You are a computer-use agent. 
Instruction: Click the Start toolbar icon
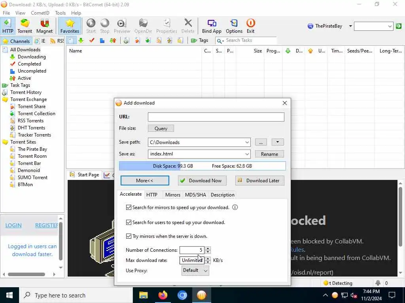[x=91, y=26]
